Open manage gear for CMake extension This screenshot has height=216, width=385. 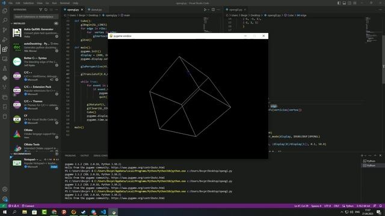point(57,137)
